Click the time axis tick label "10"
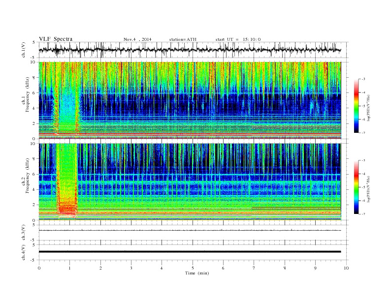 pos(346,268)
